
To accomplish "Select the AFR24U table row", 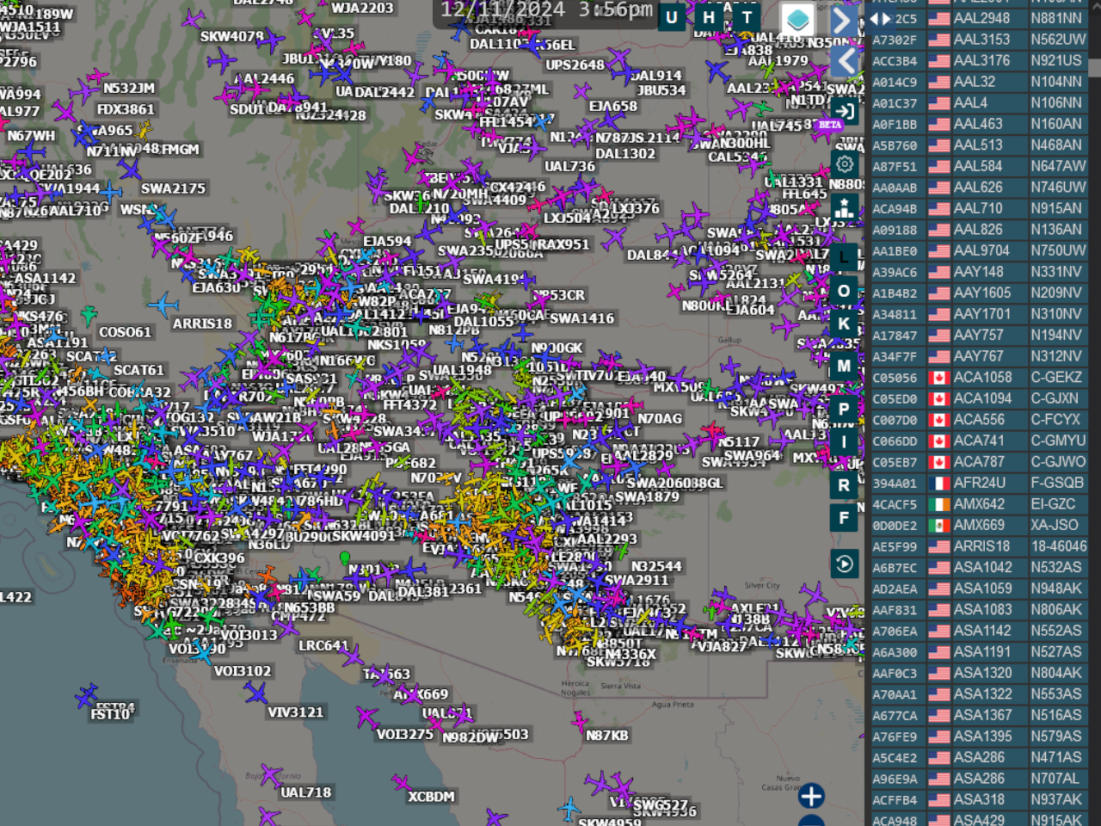I will tap(978, 483).
